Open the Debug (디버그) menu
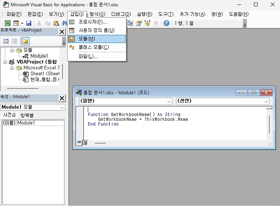Viewport: 280px width, 206px height. 121,14
